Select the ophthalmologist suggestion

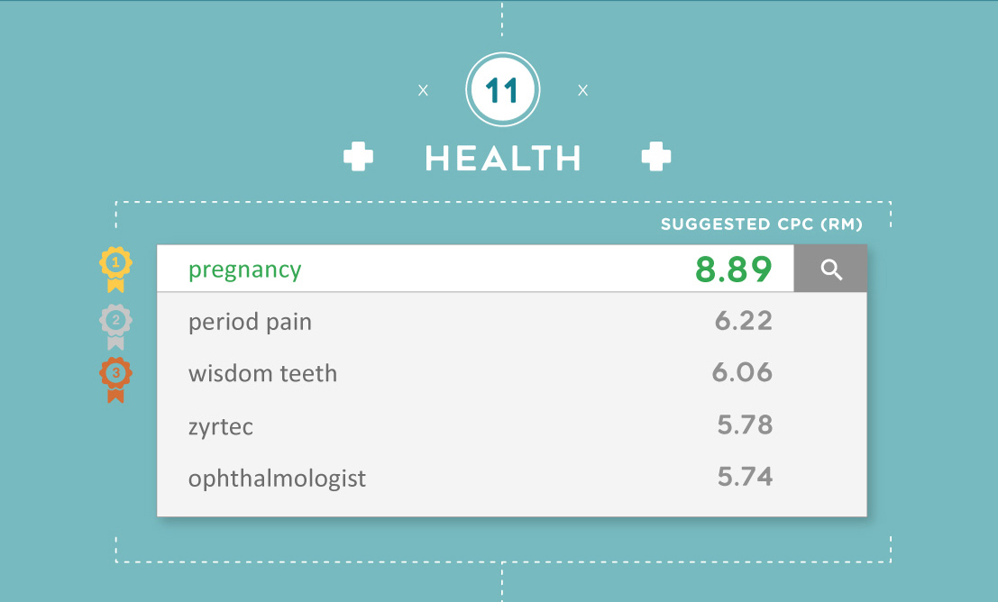512,478
